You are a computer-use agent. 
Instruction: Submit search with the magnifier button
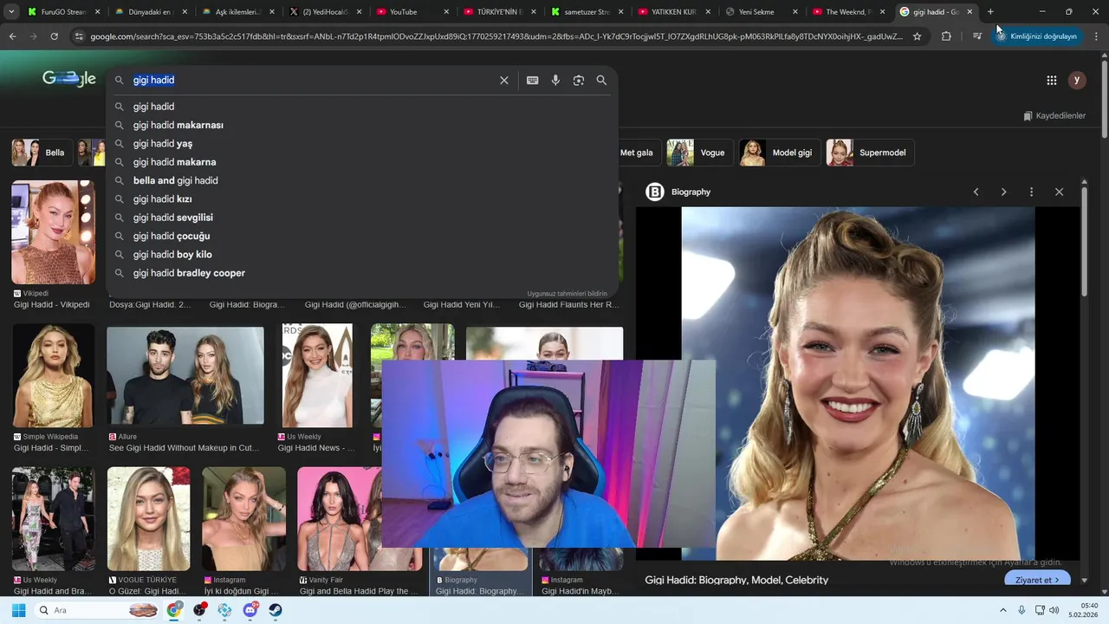point(601,80)
